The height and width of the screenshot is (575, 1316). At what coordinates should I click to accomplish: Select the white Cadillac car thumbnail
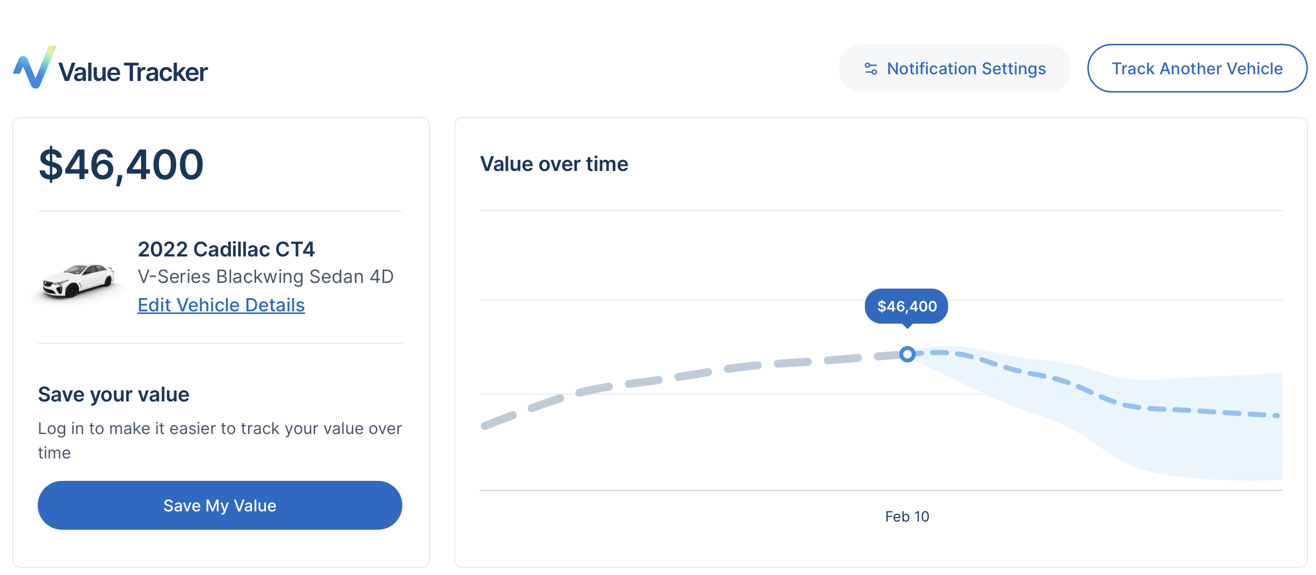click(78, 279)
